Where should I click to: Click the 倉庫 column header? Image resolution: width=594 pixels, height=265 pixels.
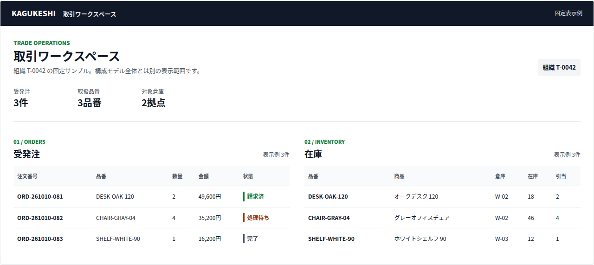point(500,176)
